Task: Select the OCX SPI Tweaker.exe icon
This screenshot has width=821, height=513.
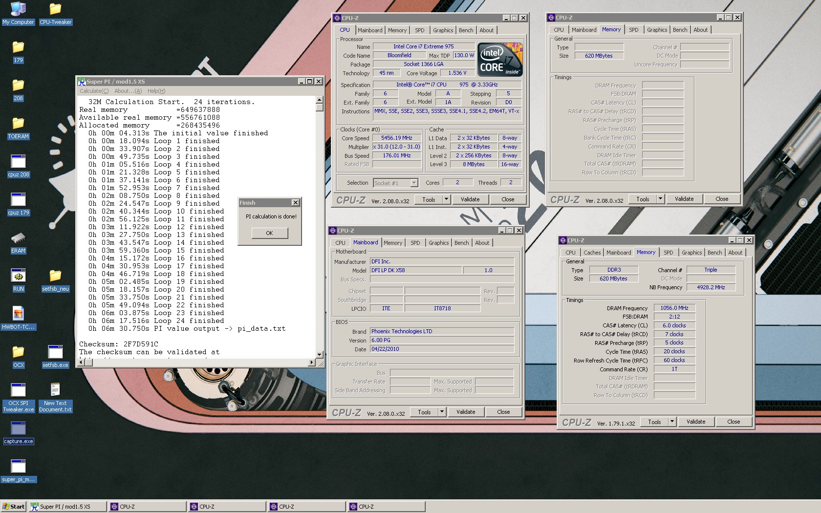Action: 18,397
